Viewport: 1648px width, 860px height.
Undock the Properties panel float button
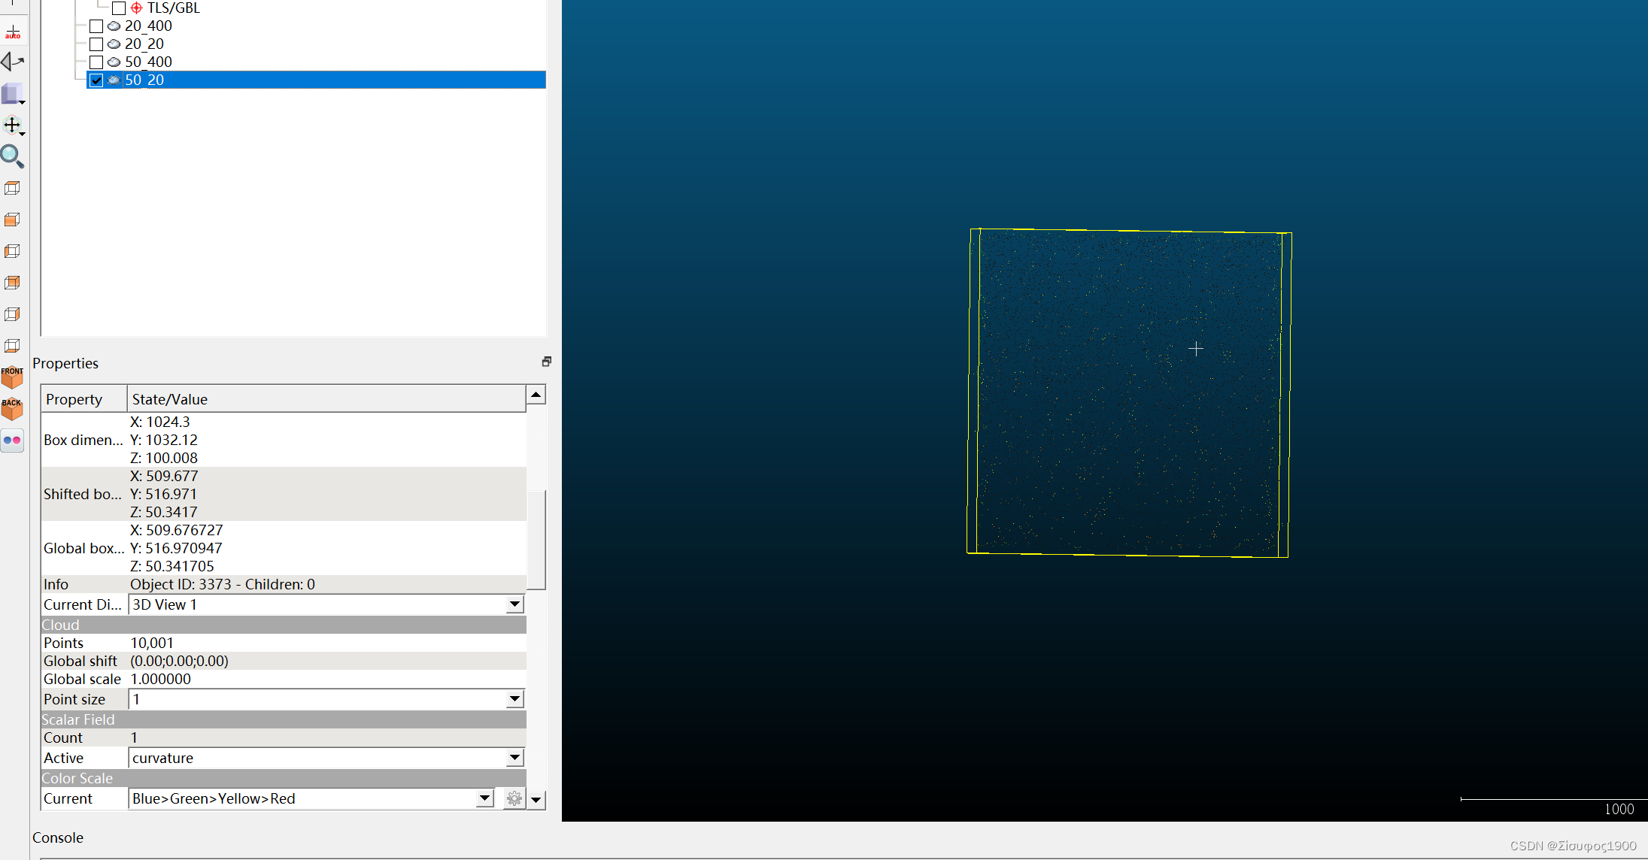point(547,362)
